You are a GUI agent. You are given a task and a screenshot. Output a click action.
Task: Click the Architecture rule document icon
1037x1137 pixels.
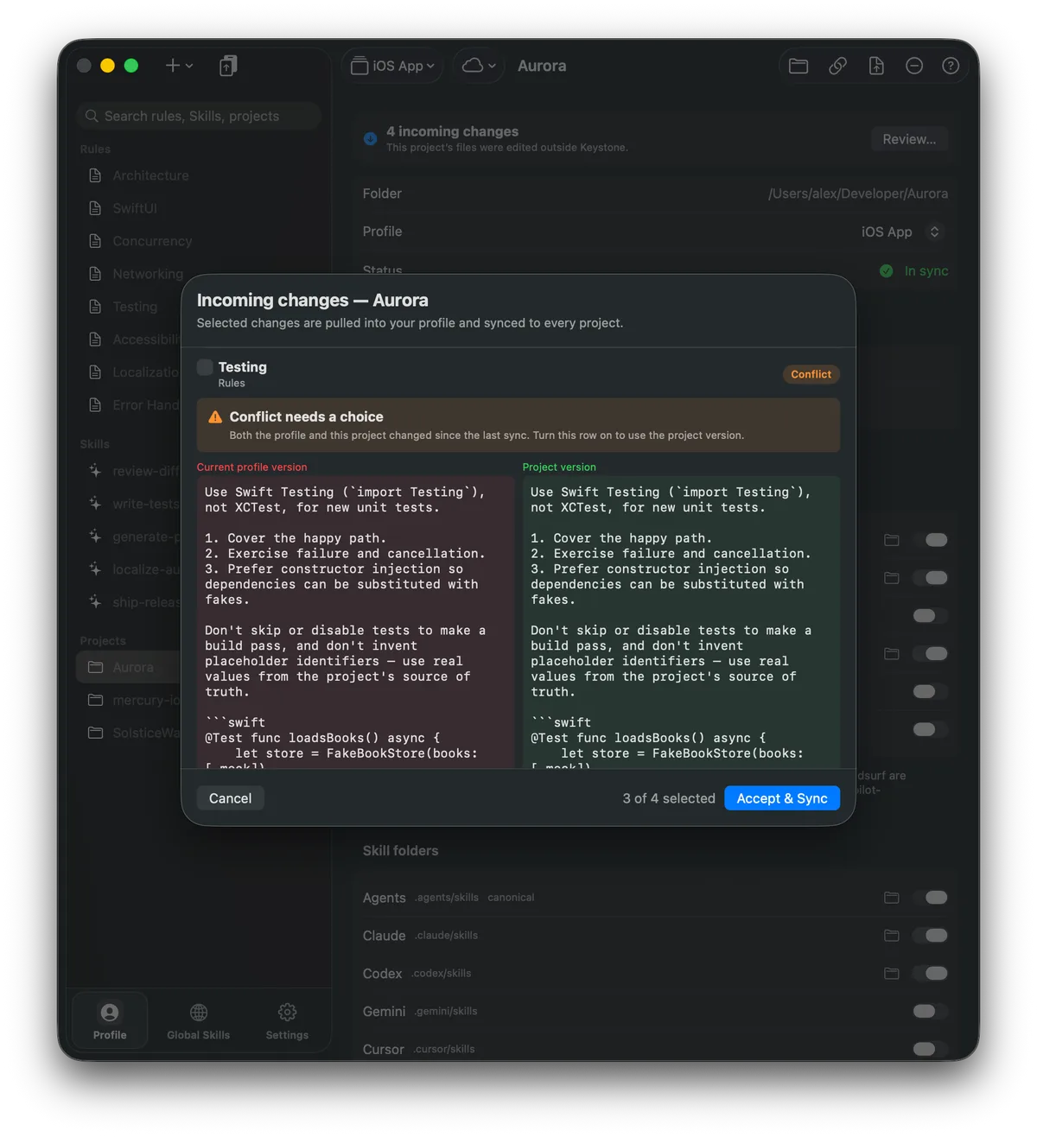point(95,175)
